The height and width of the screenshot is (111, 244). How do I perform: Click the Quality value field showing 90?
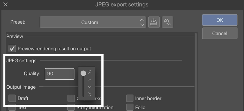coord(59,74)
